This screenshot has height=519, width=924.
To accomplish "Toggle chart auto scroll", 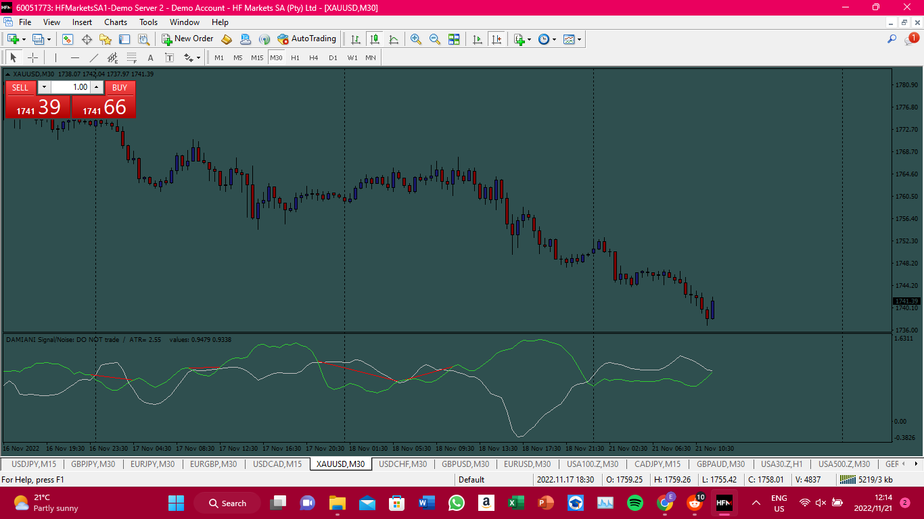I will tap(478, 39).
